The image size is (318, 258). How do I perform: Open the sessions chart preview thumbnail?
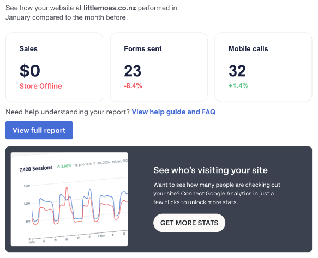(x=69, y=199)
